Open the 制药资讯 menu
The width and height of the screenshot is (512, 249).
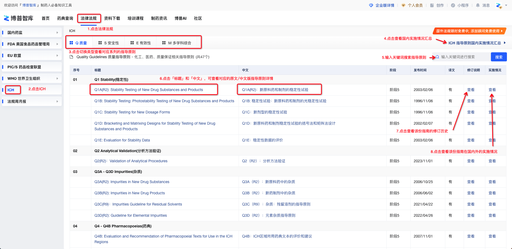(159, 18)
